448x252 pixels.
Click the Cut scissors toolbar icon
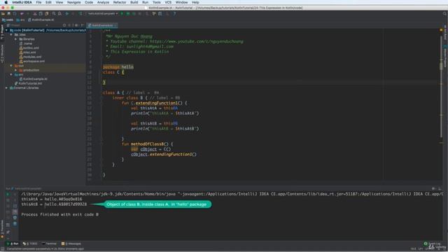(35, 13)
